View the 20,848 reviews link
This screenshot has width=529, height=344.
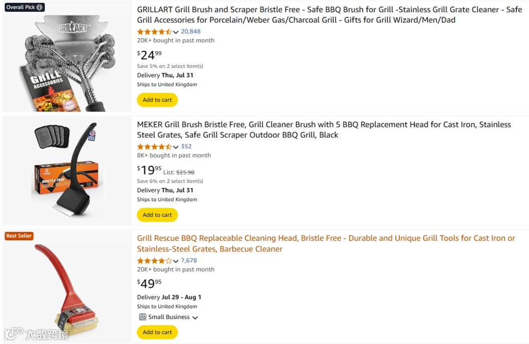tap(191, 32)
